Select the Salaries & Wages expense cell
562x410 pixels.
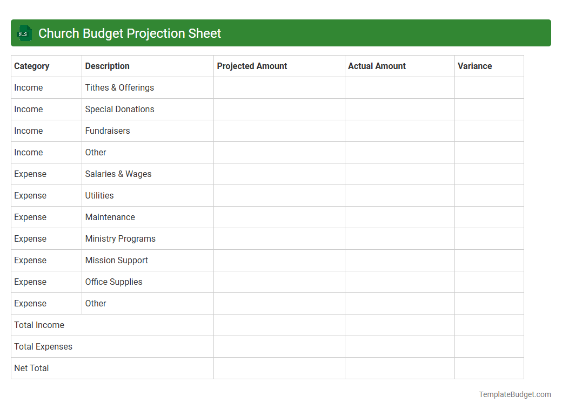pos(118,174)
